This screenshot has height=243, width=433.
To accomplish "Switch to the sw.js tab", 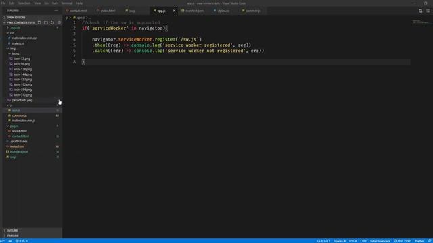I will (x=133, y=11).
